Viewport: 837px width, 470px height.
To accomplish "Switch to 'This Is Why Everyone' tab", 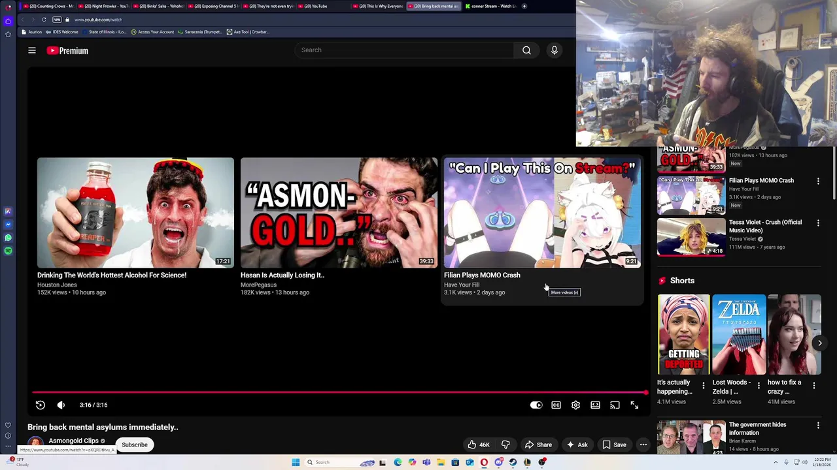I will tap(377, 6).
